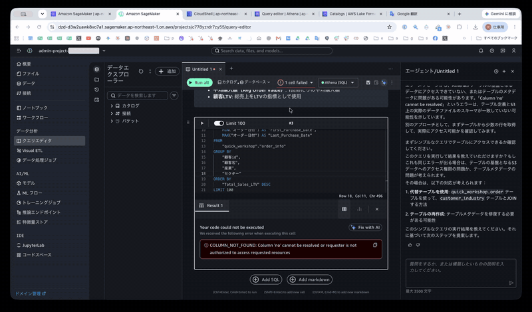
Task: Open the カタログ・データベース selector dropdown
Action: (x=243, y=82)
